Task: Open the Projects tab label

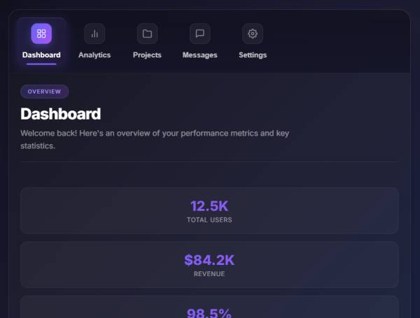Action: [x=147, y=55]
